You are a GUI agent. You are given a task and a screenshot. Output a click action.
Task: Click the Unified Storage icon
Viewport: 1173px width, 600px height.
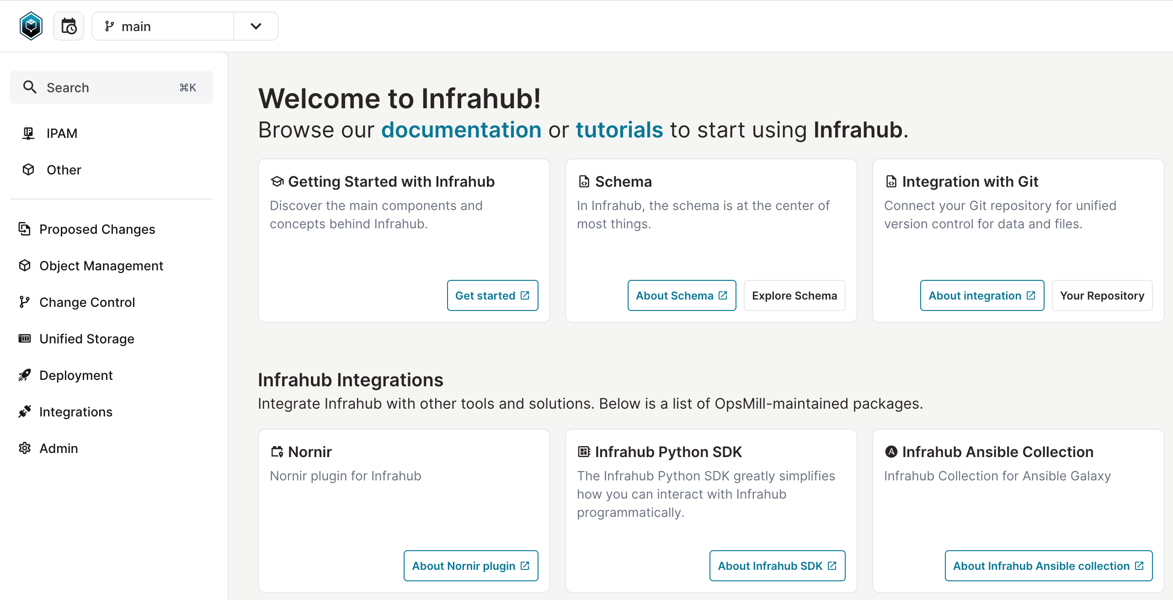[x=25, y=338]
